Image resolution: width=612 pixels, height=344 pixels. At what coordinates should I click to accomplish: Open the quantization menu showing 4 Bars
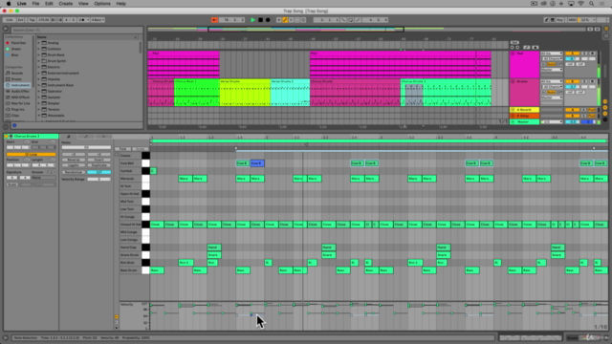(x=98, y=20)
